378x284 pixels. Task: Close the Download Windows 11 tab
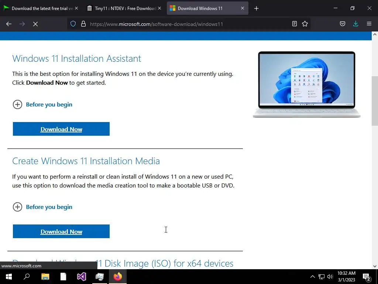coord(243,8)
